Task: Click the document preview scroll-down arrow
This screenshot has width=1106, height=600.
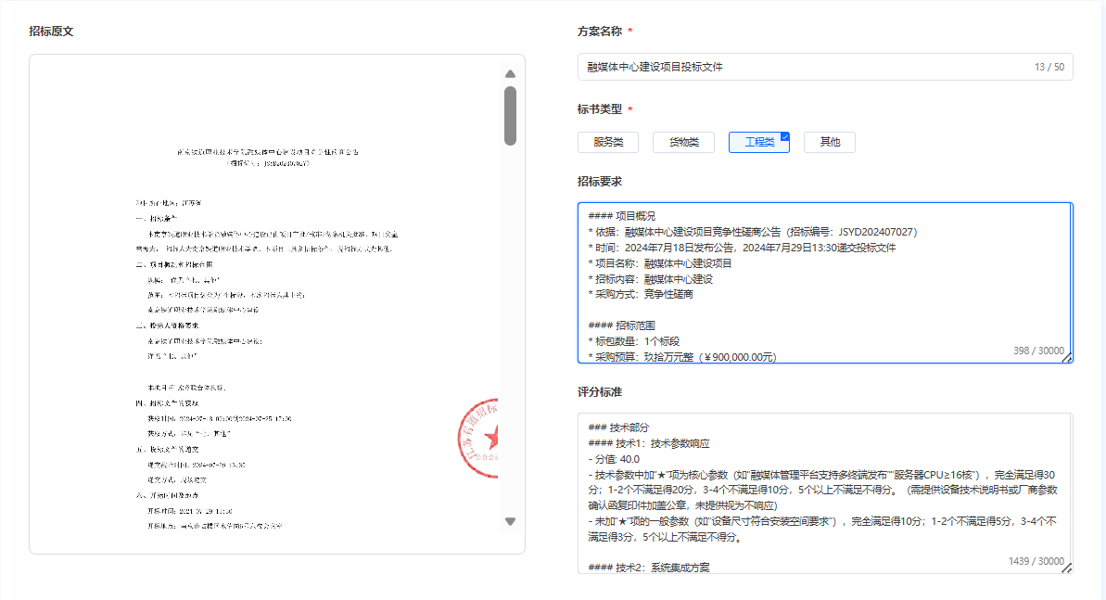Action: click(x=510, y=522)
